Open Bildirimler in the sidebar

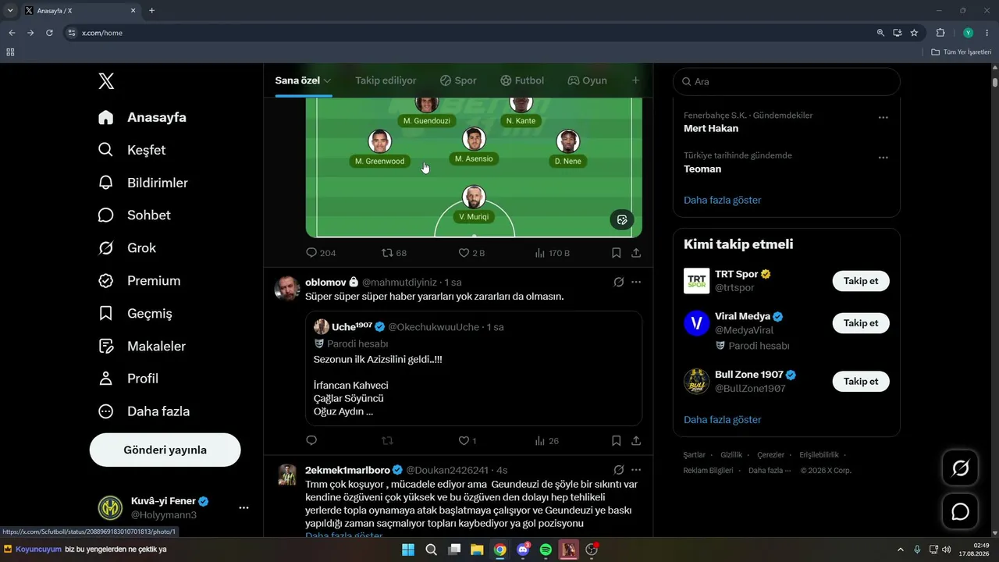(x=143, y=183)
